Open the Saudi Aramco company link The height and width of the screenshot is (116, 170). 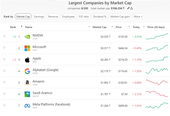coord(42,93)
